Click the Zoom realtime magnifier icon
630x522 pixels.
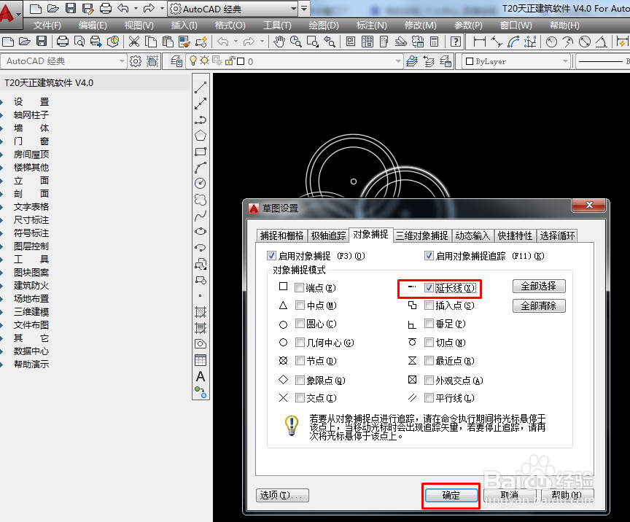296,41
